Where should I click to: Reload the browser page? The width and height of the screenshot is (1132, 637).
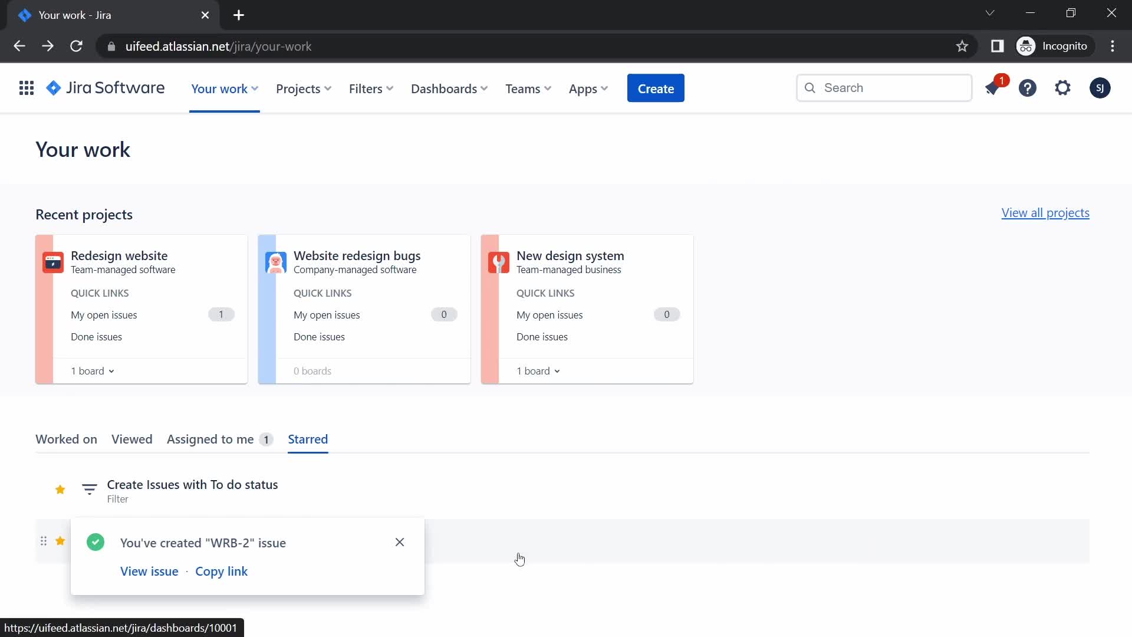[76, 46]
